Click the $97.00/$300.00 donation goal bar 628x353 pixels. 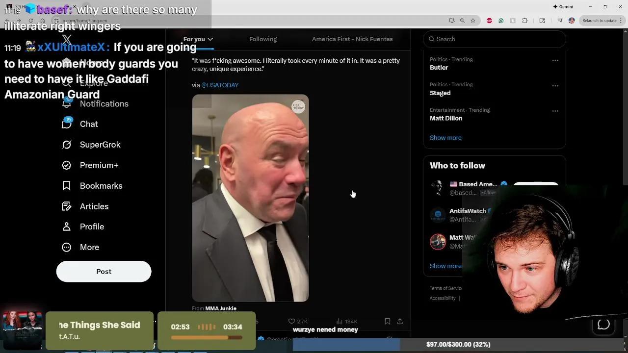tap(458, 345)
